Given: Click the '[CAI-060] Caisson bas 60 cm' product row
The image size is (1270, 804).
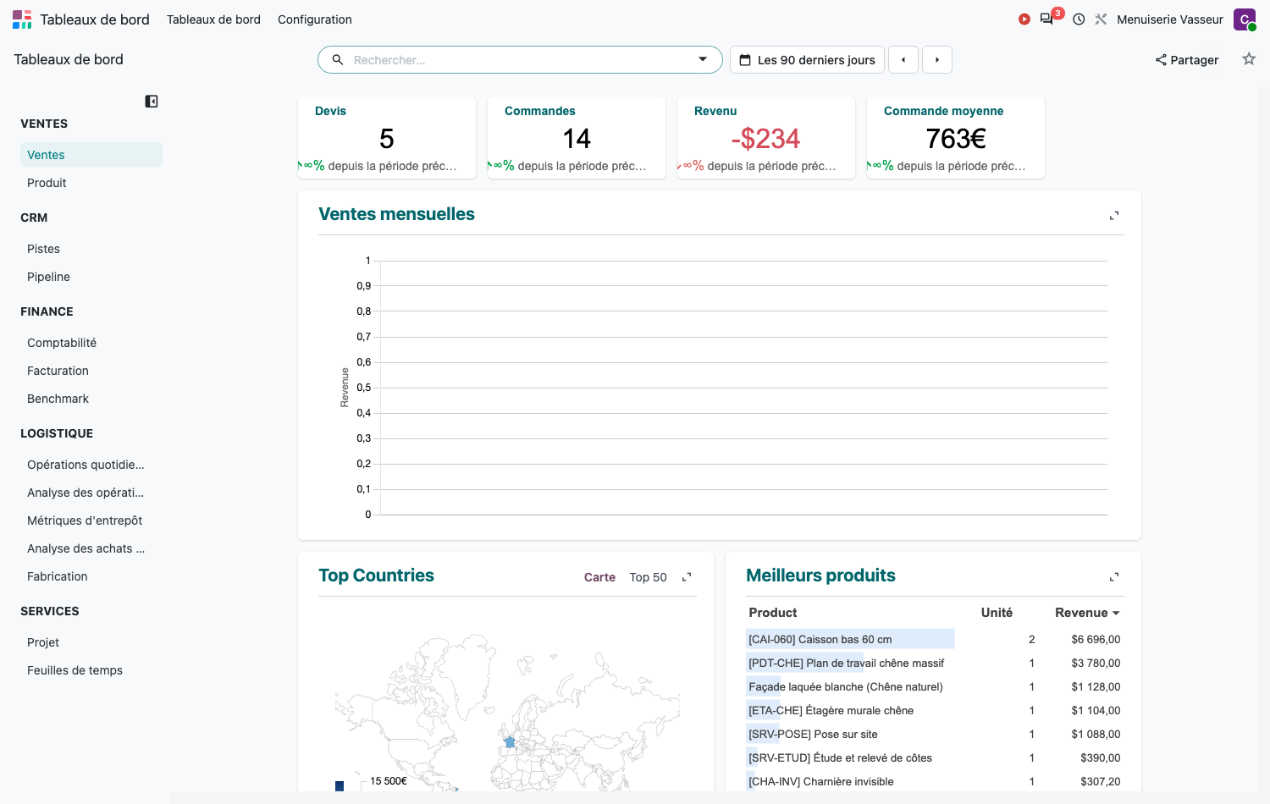Looking at the screenshot, I should click(934, 639).
